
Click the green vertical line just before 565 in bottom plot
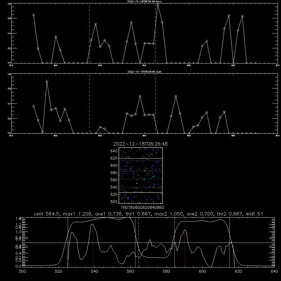[x=135, y=242]
